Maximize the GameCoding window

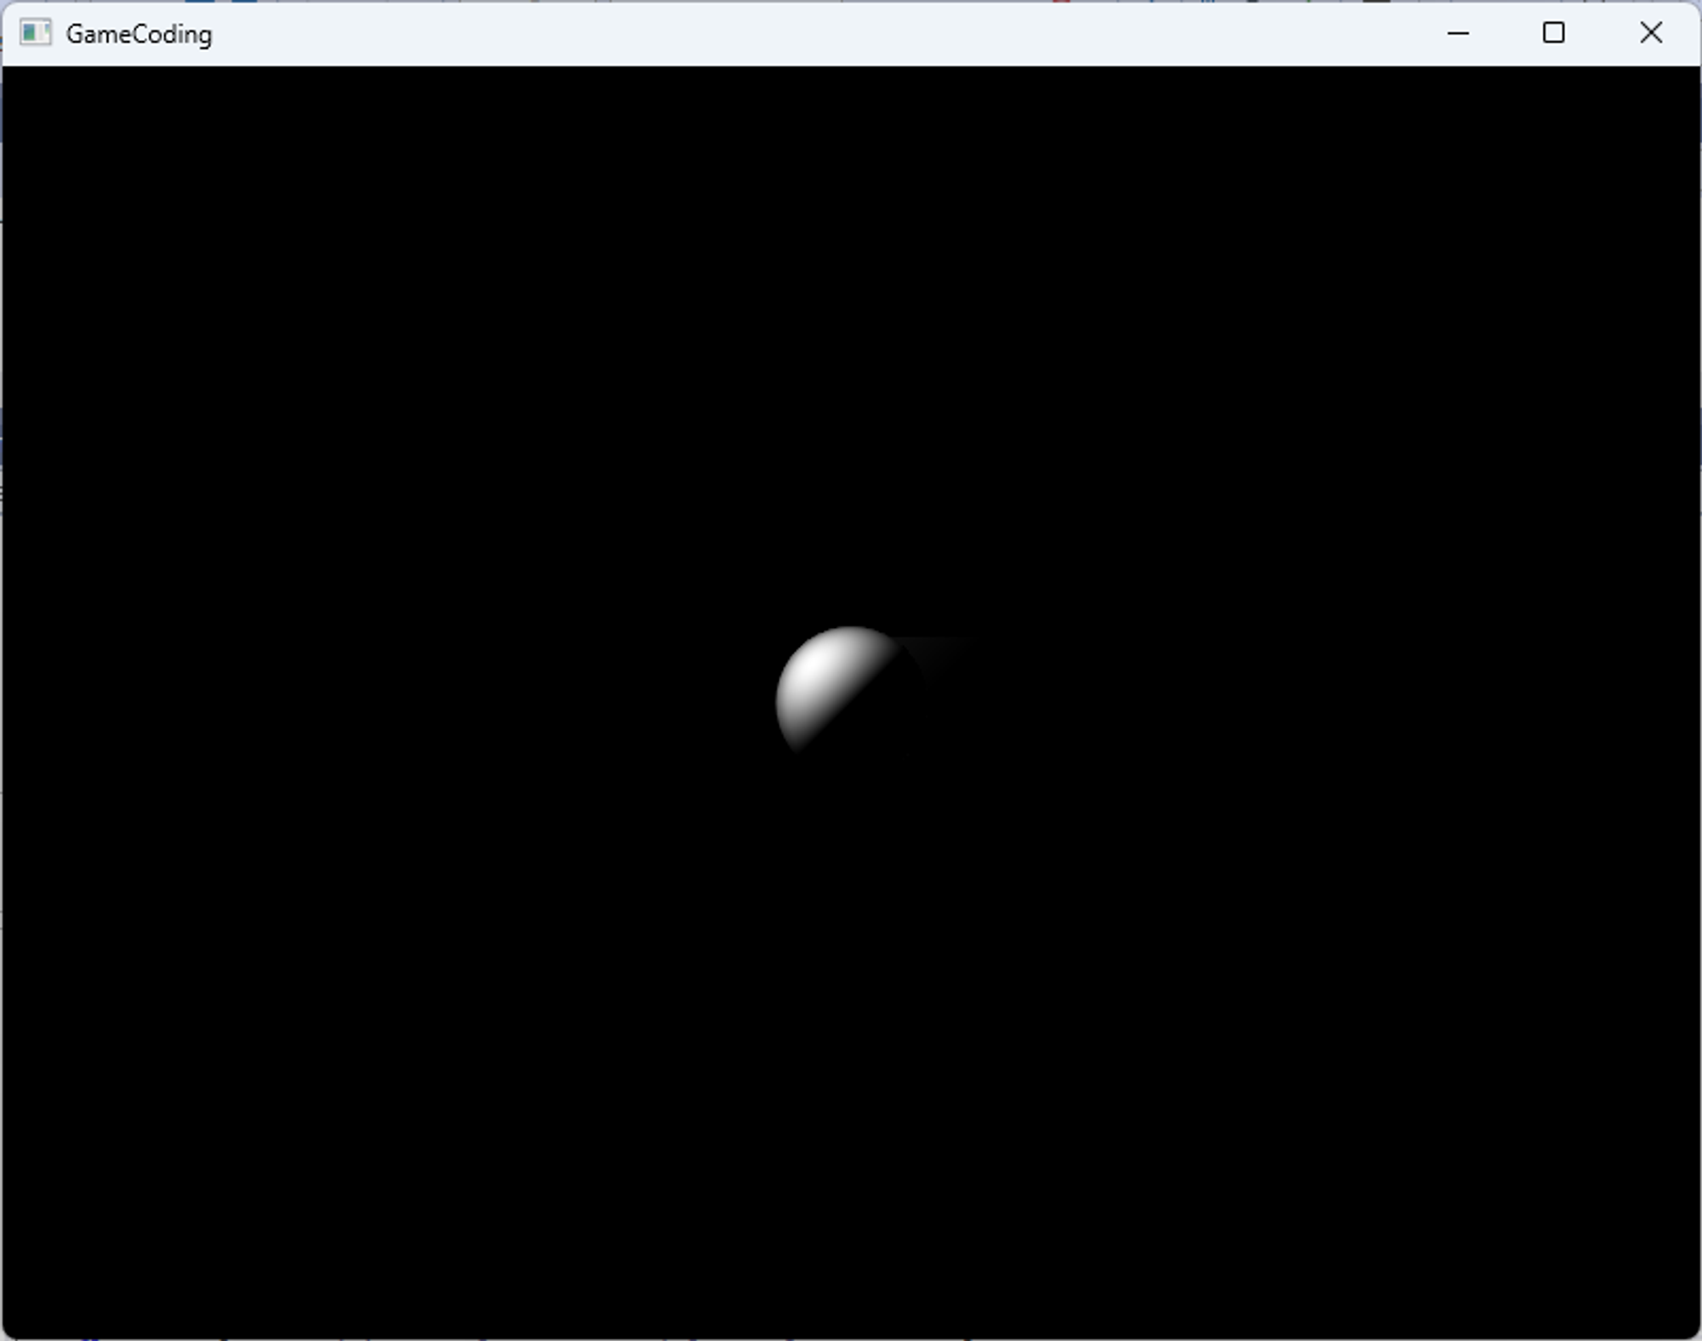1553,33
